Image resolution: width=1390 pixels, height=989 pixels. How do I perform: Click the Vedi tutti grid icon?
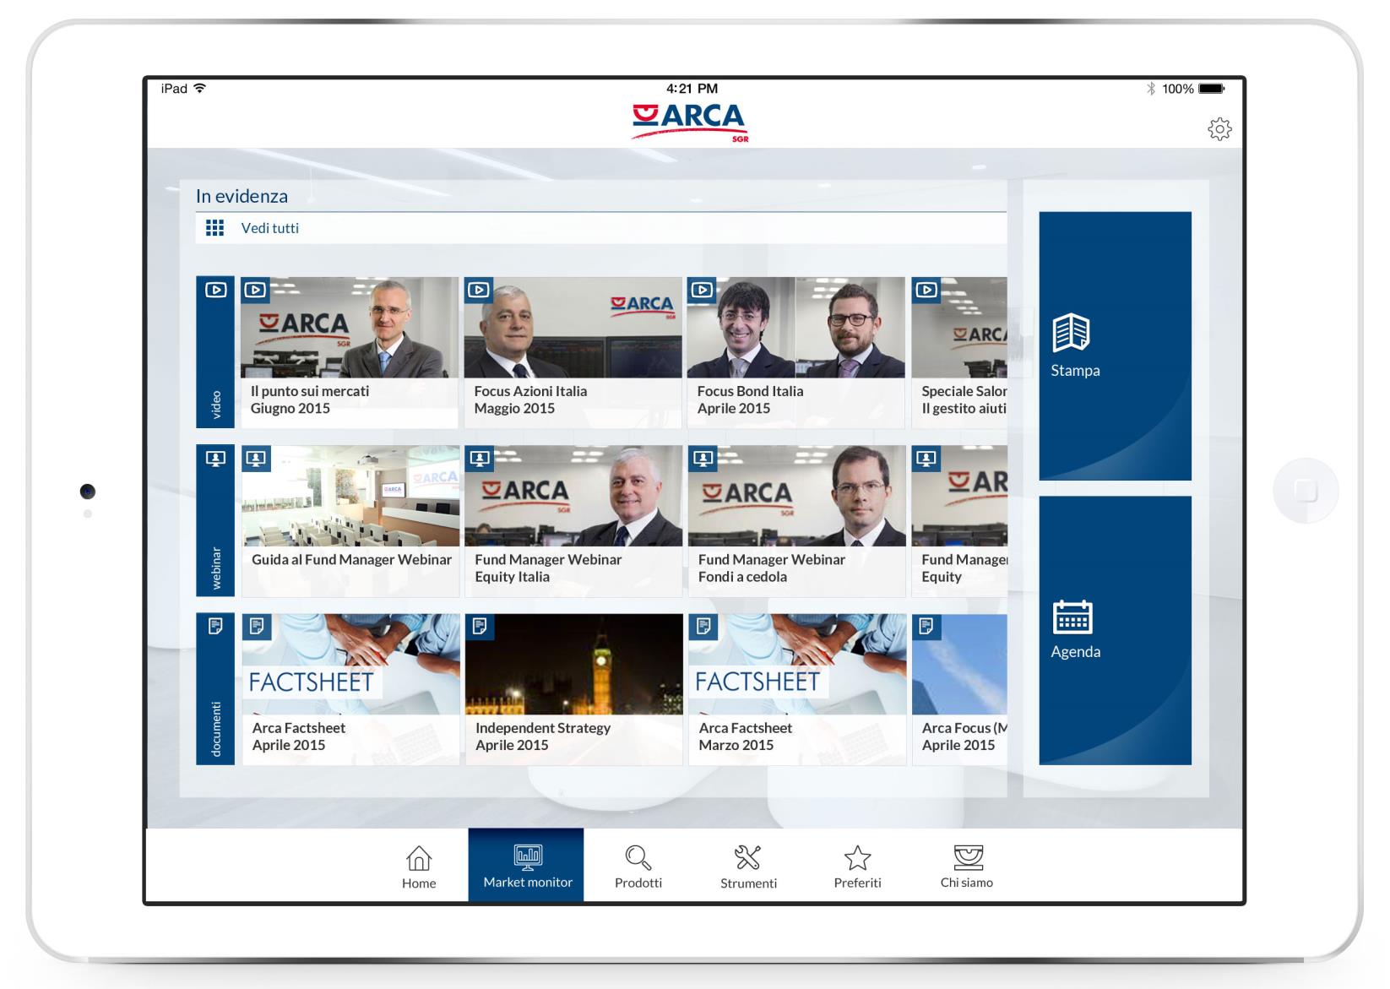pyautogui.click(x=215, y=228)
